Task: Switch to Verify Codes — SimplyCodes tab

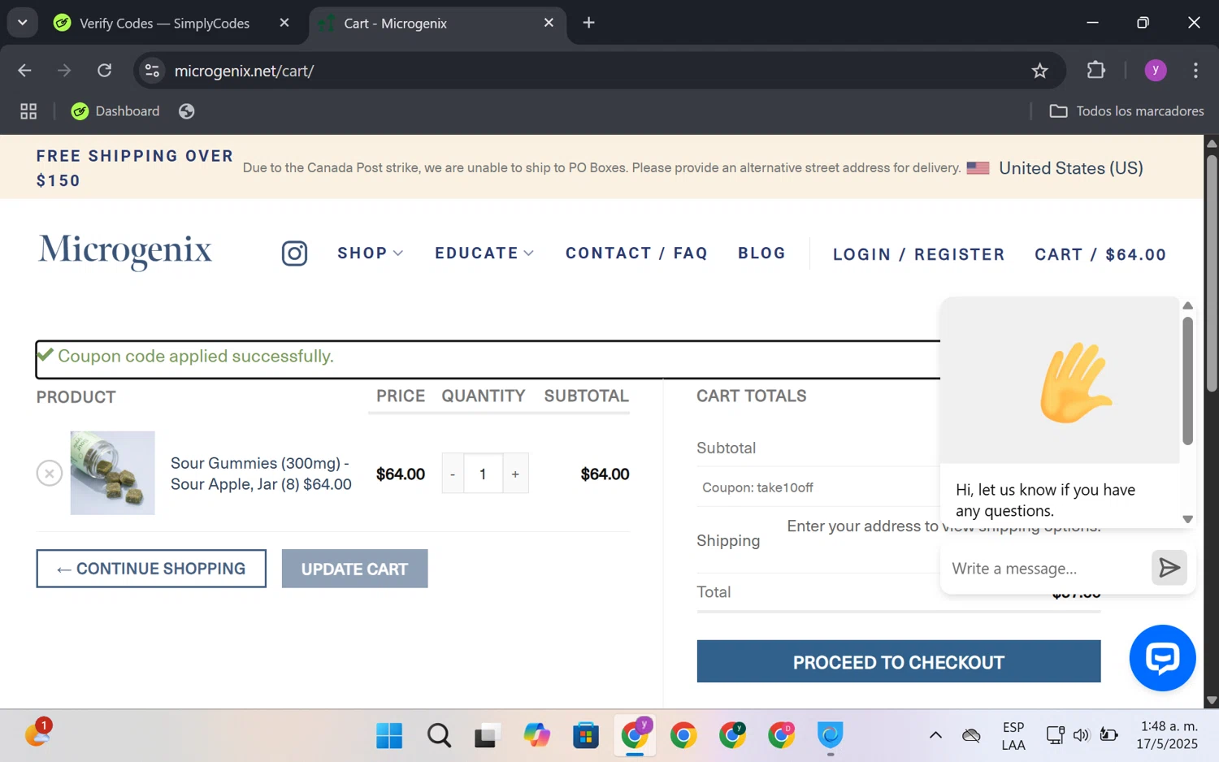Action: click(164, 23)
